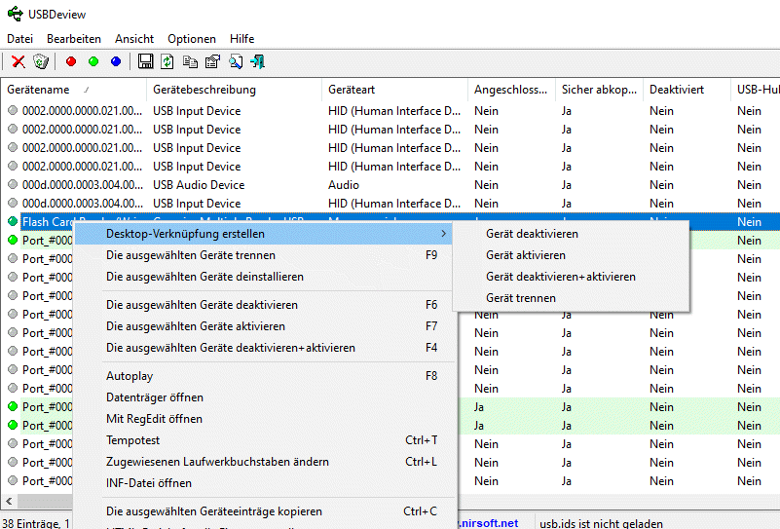The image size is (780, 529).
Task: Click the red dot disable device icon
Action: coord(71,61)
